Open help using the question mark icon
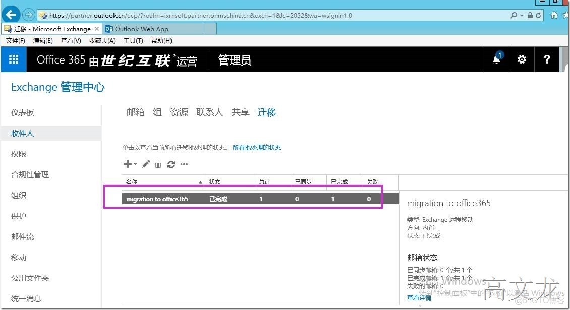The image size is (570, 310). tap(547, 59)
